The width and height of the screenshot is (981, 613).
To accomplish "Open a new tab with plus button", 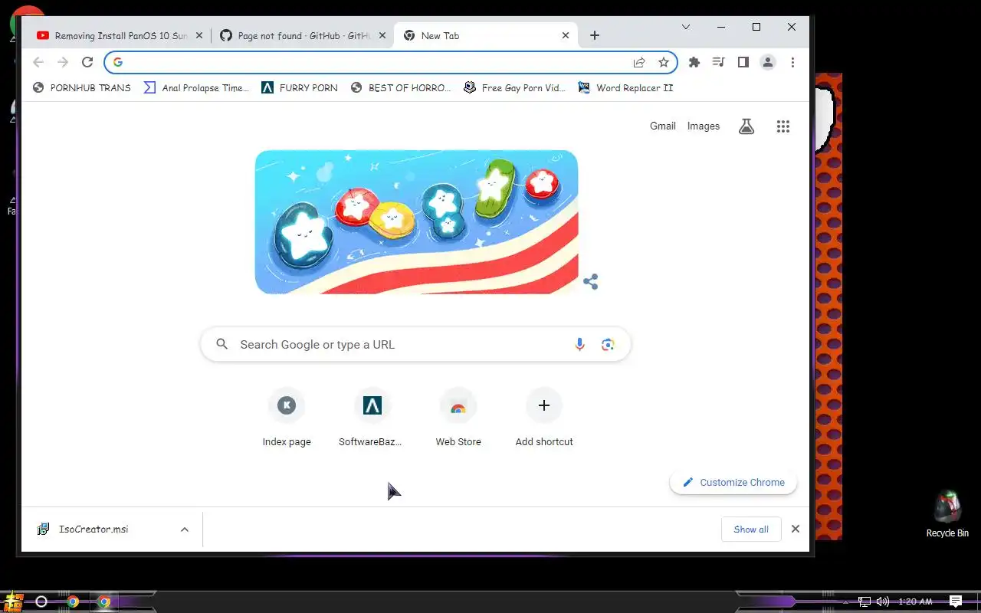I will [x=595, y=35].
